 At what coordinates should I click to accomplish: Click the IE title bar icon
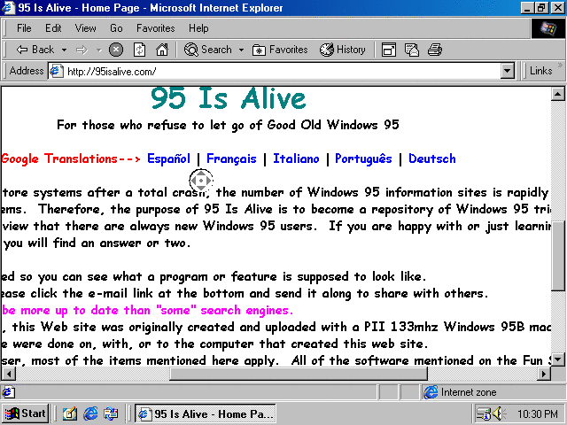pos(9,8)
